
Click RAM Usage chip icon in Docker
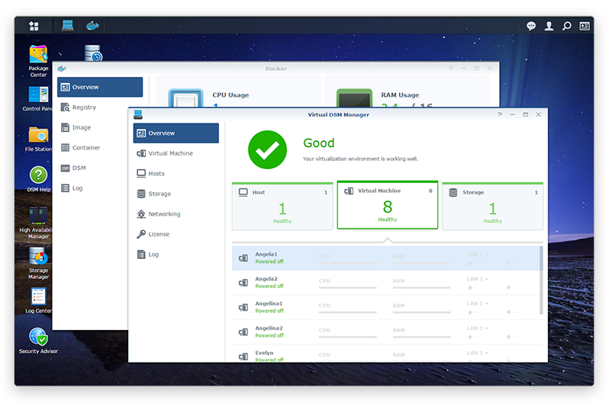(x=354, y=98)
